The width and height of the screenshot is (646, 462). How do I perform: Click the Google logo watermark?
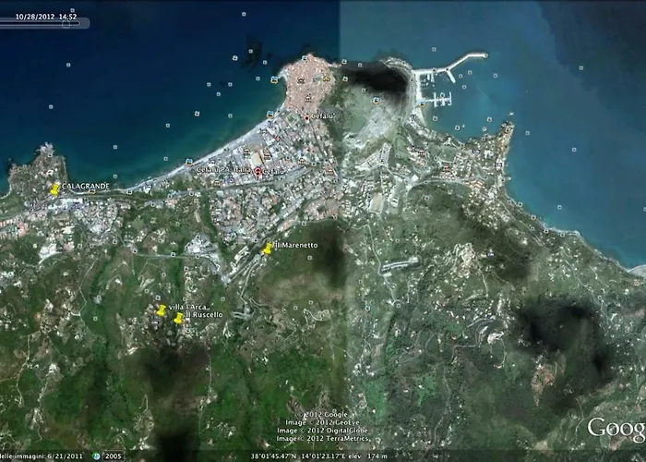(616, 428)
